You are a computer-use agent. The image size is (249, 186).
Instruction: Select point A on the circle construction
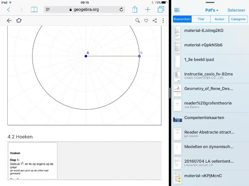[86, 56]
